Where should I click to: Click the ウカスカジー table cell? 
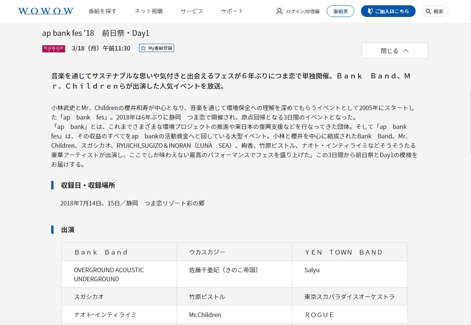point(234,252)
